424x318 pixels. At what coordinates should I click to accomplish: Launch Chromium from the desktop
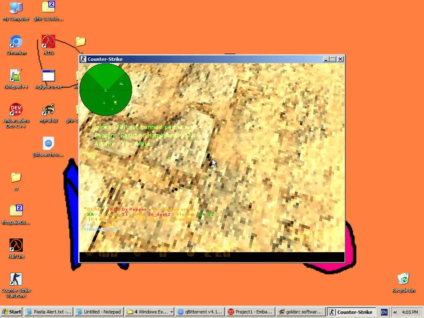(16, 45)
